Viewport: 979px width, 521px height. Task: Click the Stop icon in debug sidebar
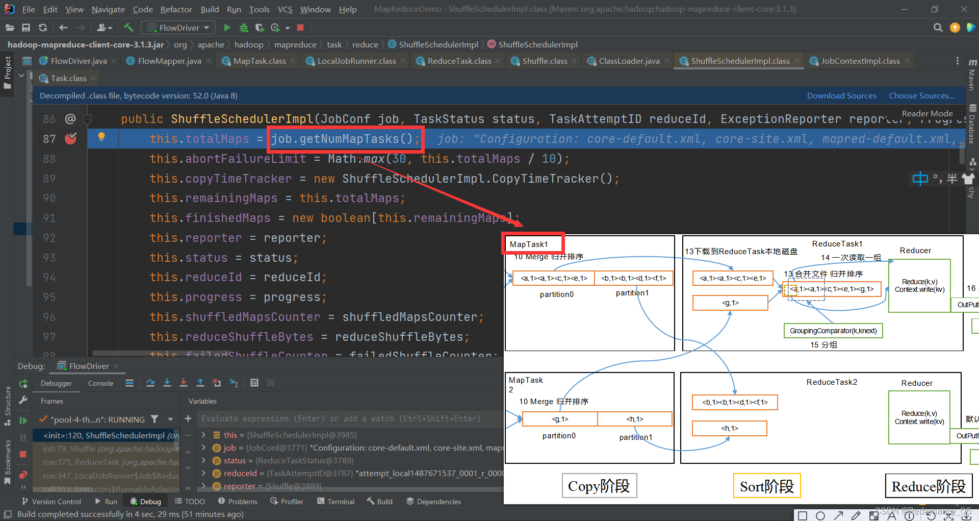23,454
